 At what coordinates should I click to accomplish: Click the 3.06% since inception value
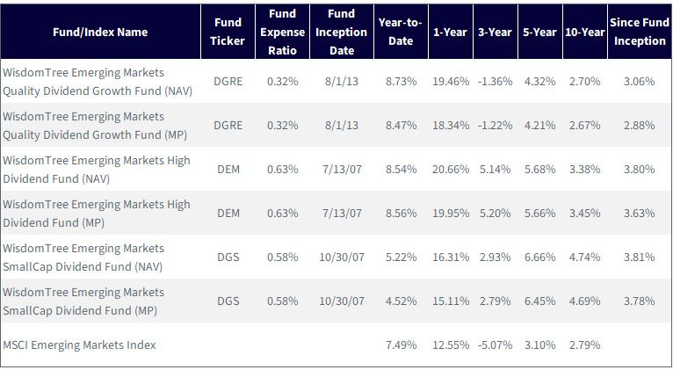point(640,82)
